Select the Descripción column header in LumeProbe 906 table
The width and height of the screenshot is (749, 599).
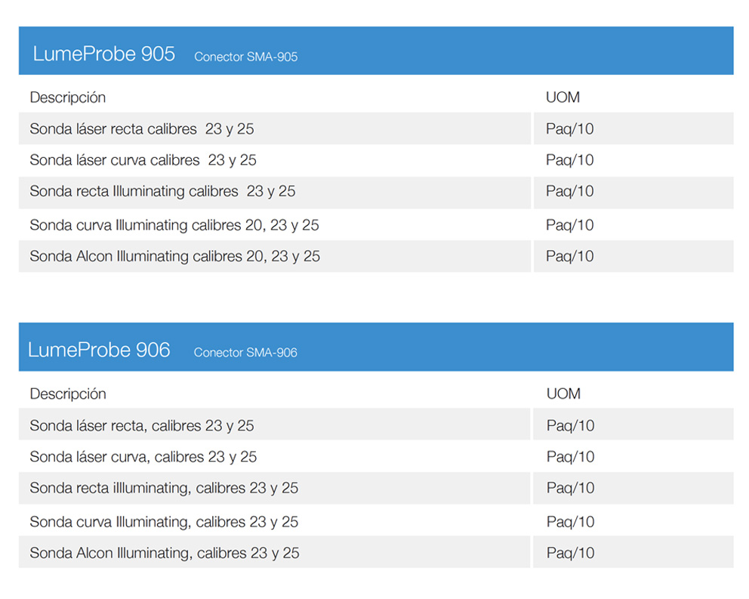coord(68,394)
